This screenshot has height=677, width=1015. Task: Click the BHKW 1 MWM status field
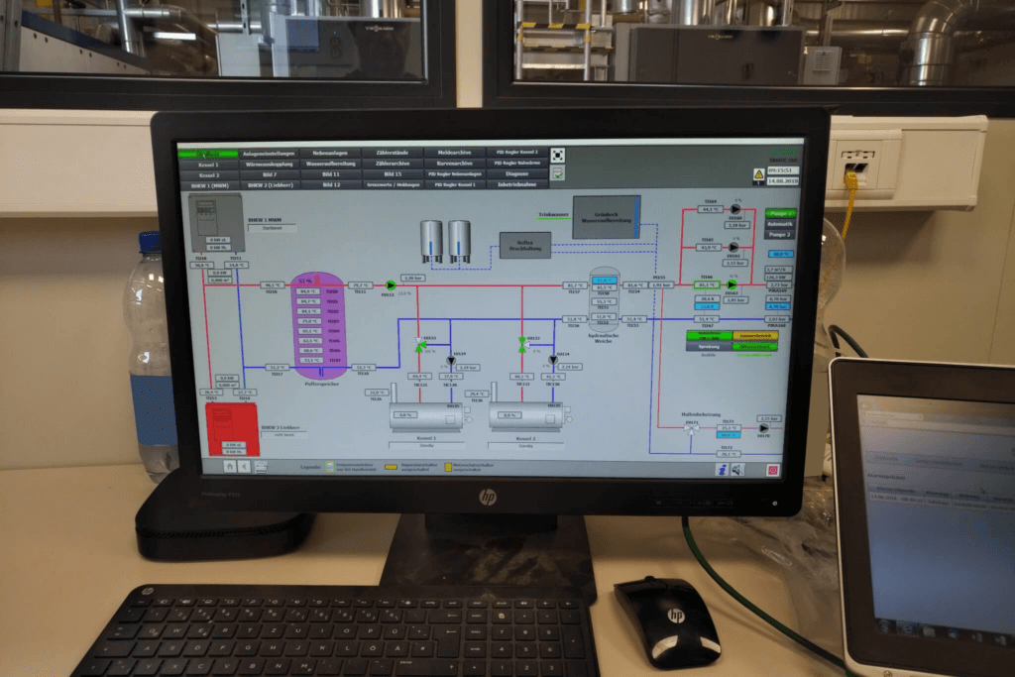[x=272, y=228]
